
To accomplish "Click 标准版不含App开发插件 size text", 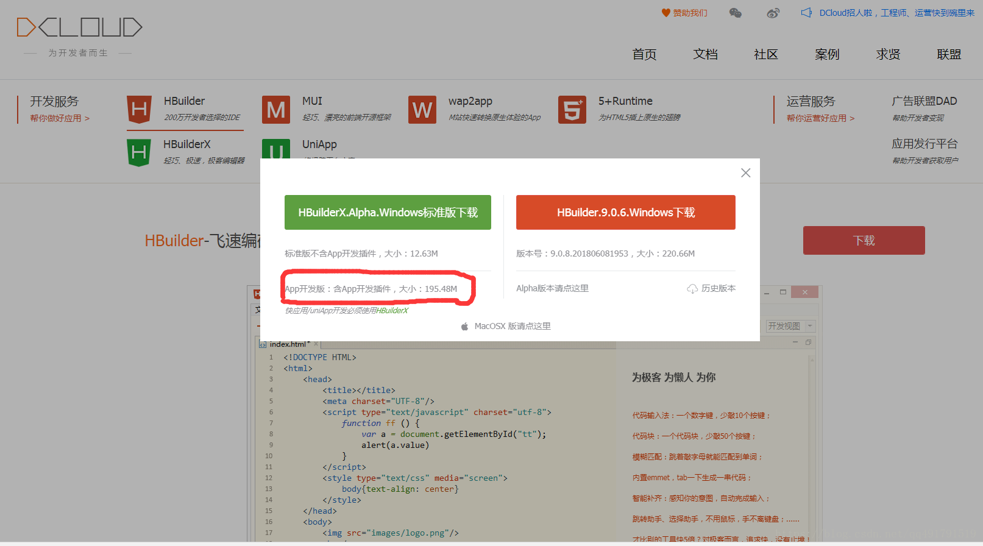I will pos(361,253).
